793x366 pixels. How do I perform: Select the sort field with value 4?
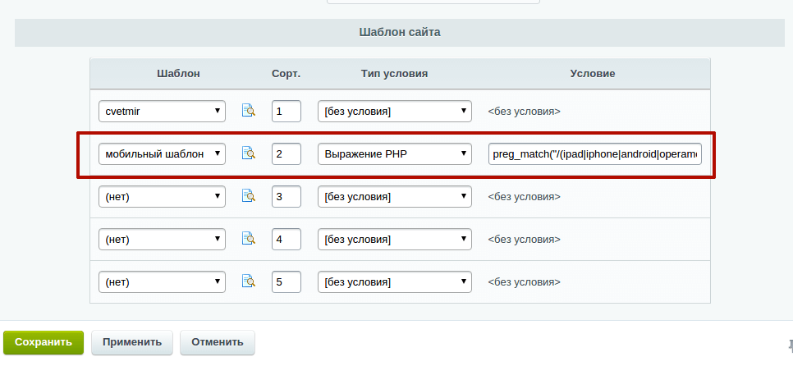286,239
